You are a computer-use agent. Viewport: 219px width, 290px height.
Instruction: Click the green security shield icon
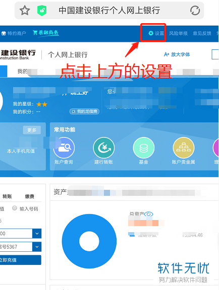tap(42, 11)
